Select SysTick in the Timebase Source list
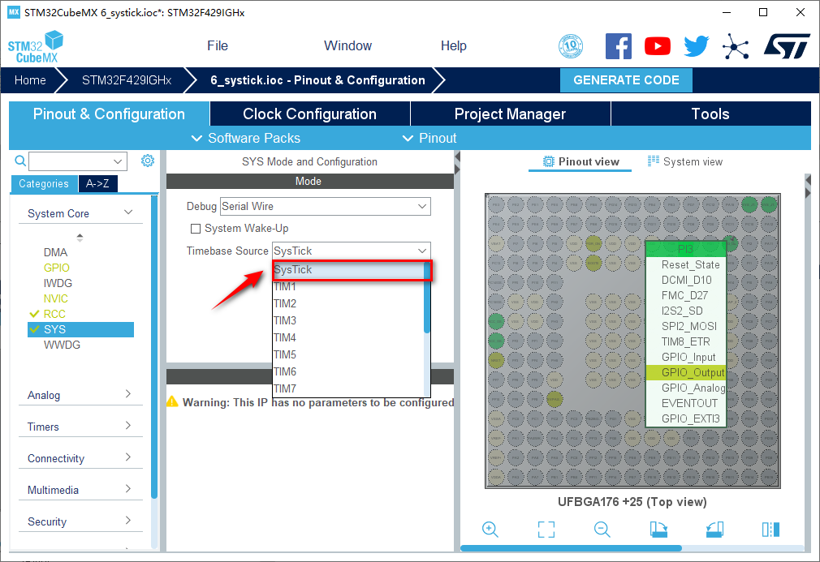 coord(349,270)
